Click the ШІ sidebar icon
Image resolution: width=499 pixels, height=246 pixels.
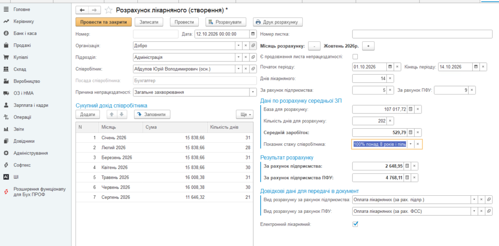coord(6,177)
